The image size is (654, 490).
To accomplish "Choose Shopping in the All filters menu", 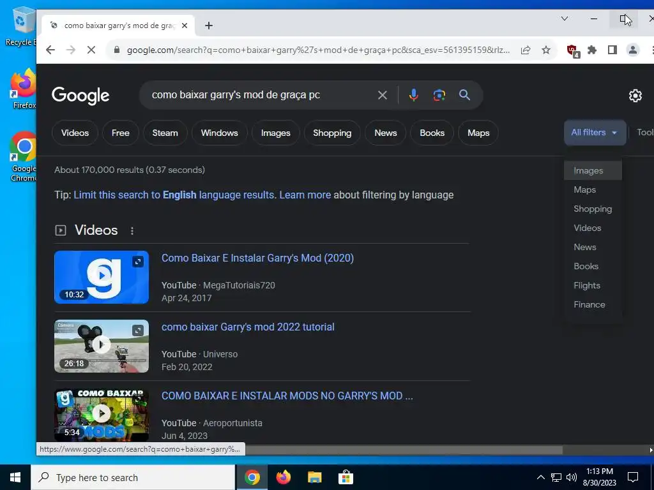I will (x=593, y=209).
